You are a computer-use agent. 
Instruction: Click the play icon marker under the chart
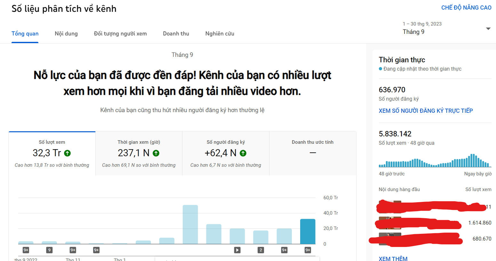(x=237, y=250)
